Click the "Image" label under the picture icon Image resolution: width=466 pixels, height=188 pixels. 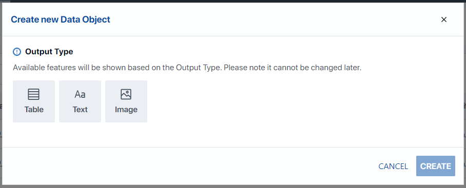click(x=126, y=110)
